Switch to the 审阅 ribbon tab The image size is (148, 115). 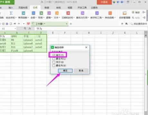pos(59,8)
